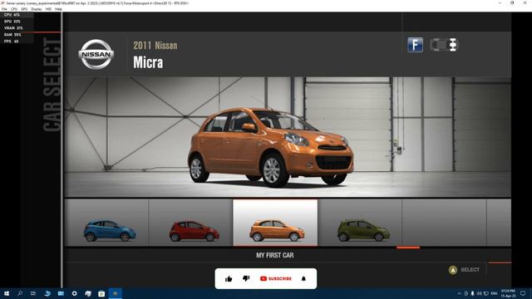Open the HID menu
This screenshot has width=532, height=299.
click(x=48, y=9)
